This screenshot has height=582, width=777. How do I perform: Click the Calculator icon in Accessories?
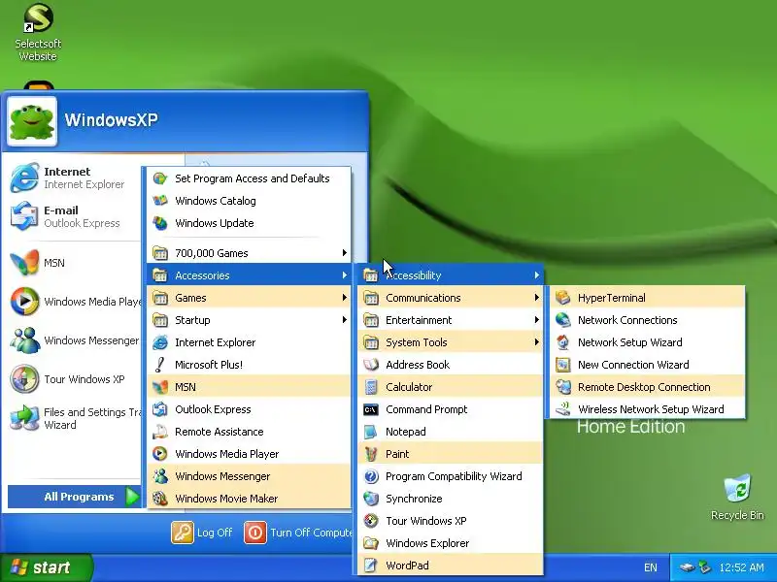tap(371, 387)
